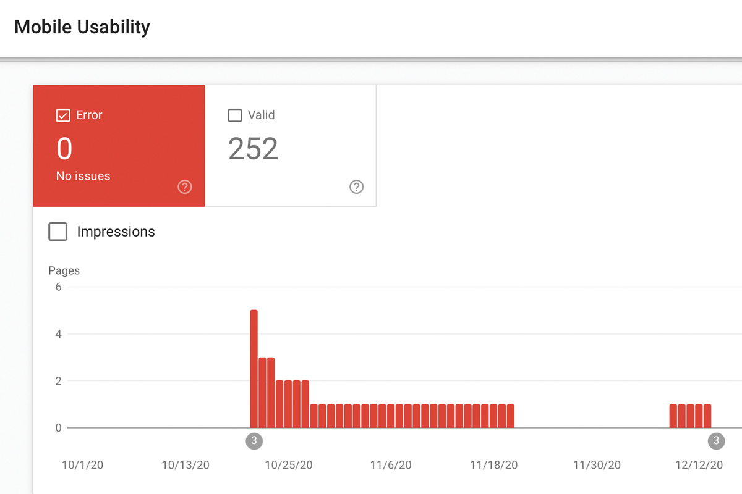
Task: Click the Impressions label text
Action: pos(116,232)
